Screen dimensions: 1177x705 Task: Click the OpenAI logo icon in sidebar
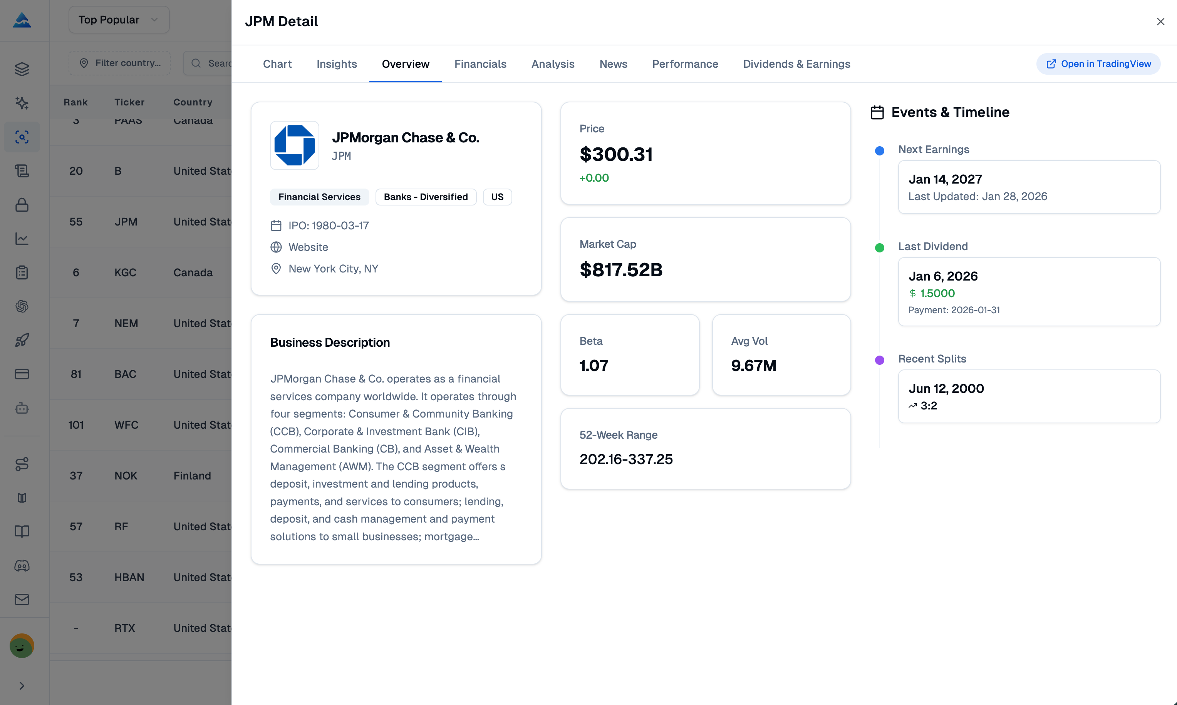[22, 306]
